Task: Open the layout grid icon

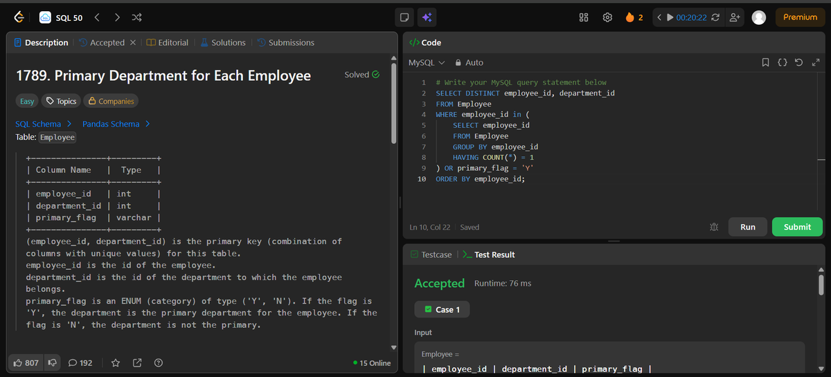Action: pyautogui.click(x=584, y=17)
